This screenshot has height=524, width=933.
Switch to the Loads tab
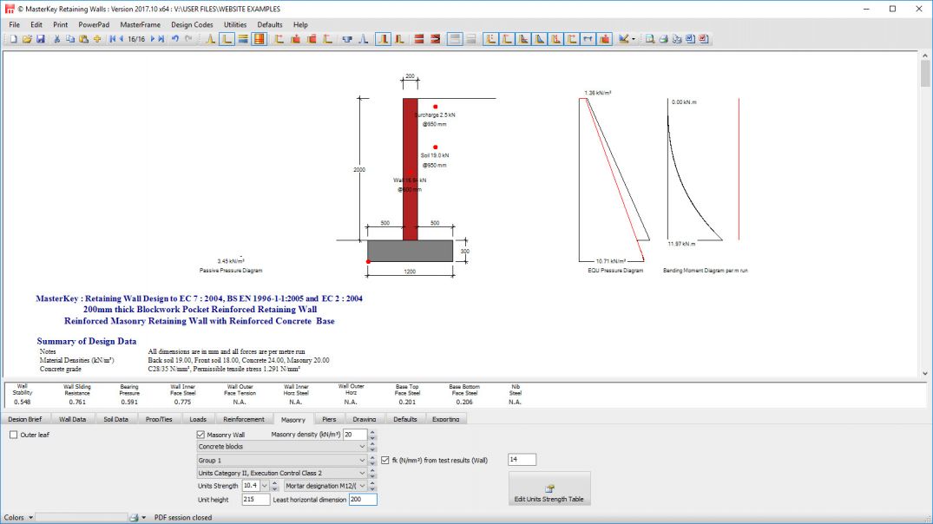198,419
